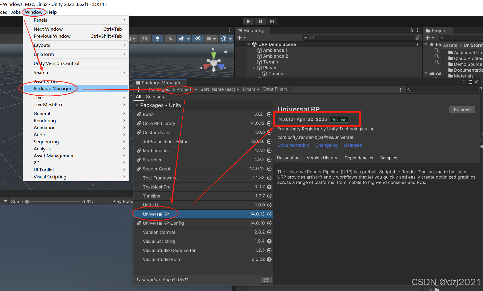Open the Help menu in menu bar
The height and width of the screenshot is (291, 483).
[52, 12]
